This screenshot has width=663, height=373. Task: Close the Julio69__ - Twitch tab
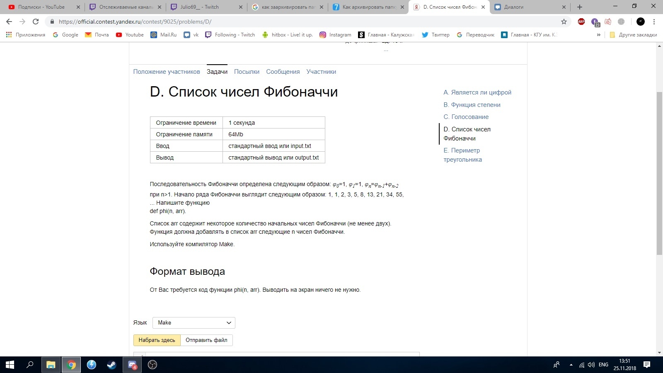pos(241,7)
